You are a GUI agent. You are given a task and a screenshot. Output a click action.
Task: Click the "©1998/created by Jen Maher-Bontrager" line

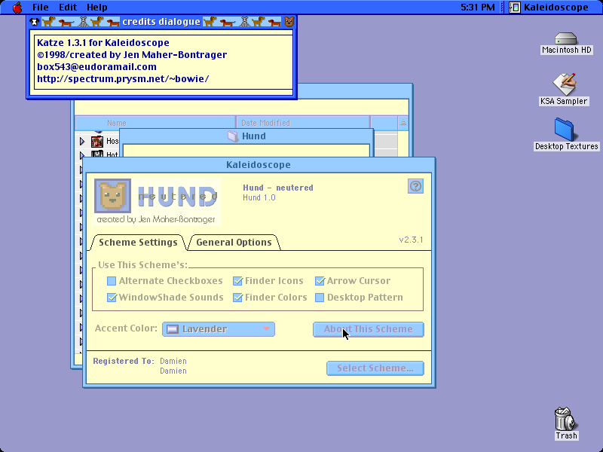click(x=132, y=55)
